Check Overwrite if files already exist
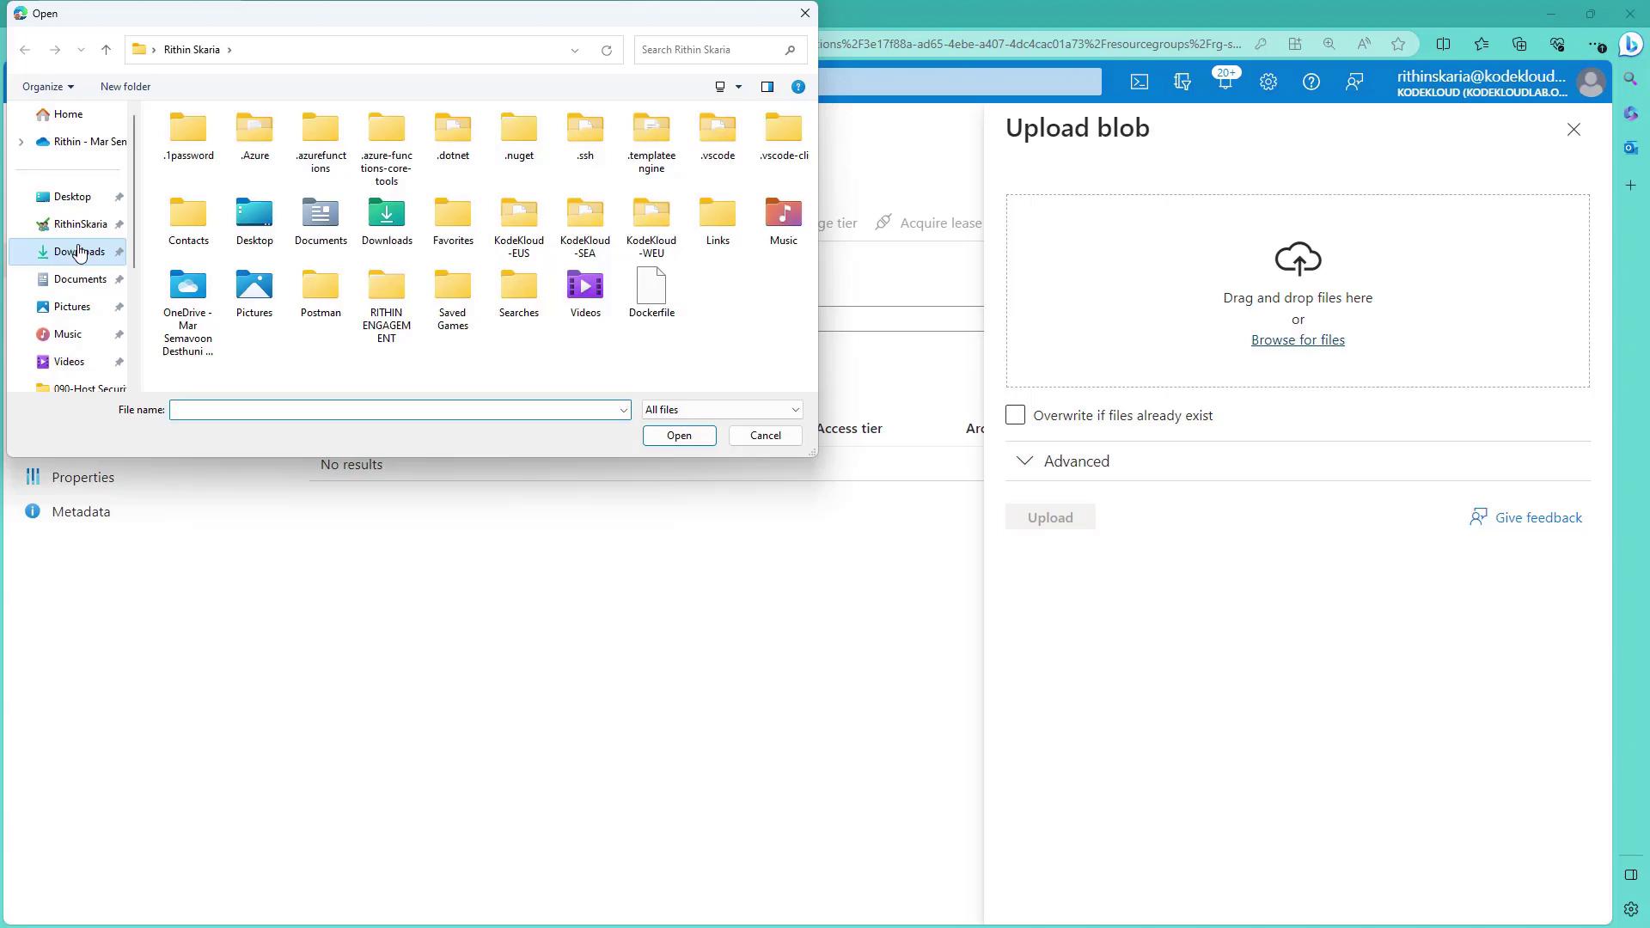 point(1015,416)
